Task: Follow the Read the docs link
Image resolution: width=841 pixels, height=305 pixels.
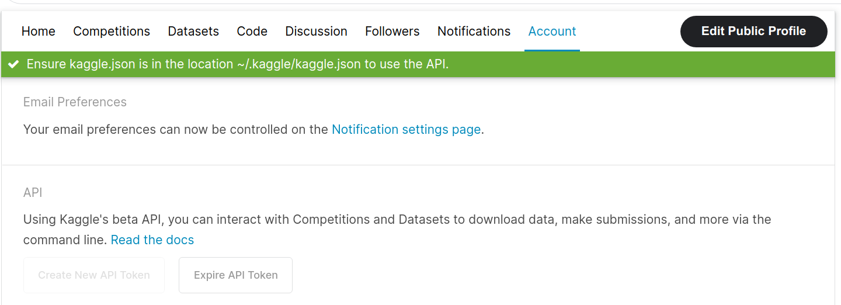Action: point(152,240)
